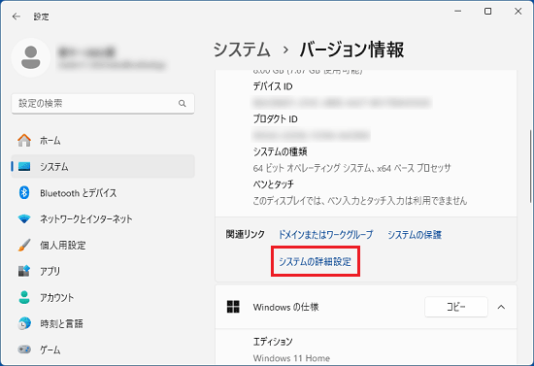The image size is (534, 366).
Task: Open Bluetooth とデバイス settings
Action: coord(103,192)
